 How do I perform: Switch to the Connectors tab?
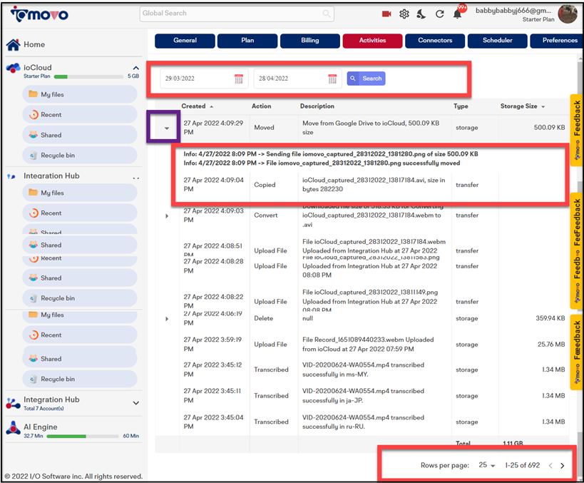(x=435, y=41)
